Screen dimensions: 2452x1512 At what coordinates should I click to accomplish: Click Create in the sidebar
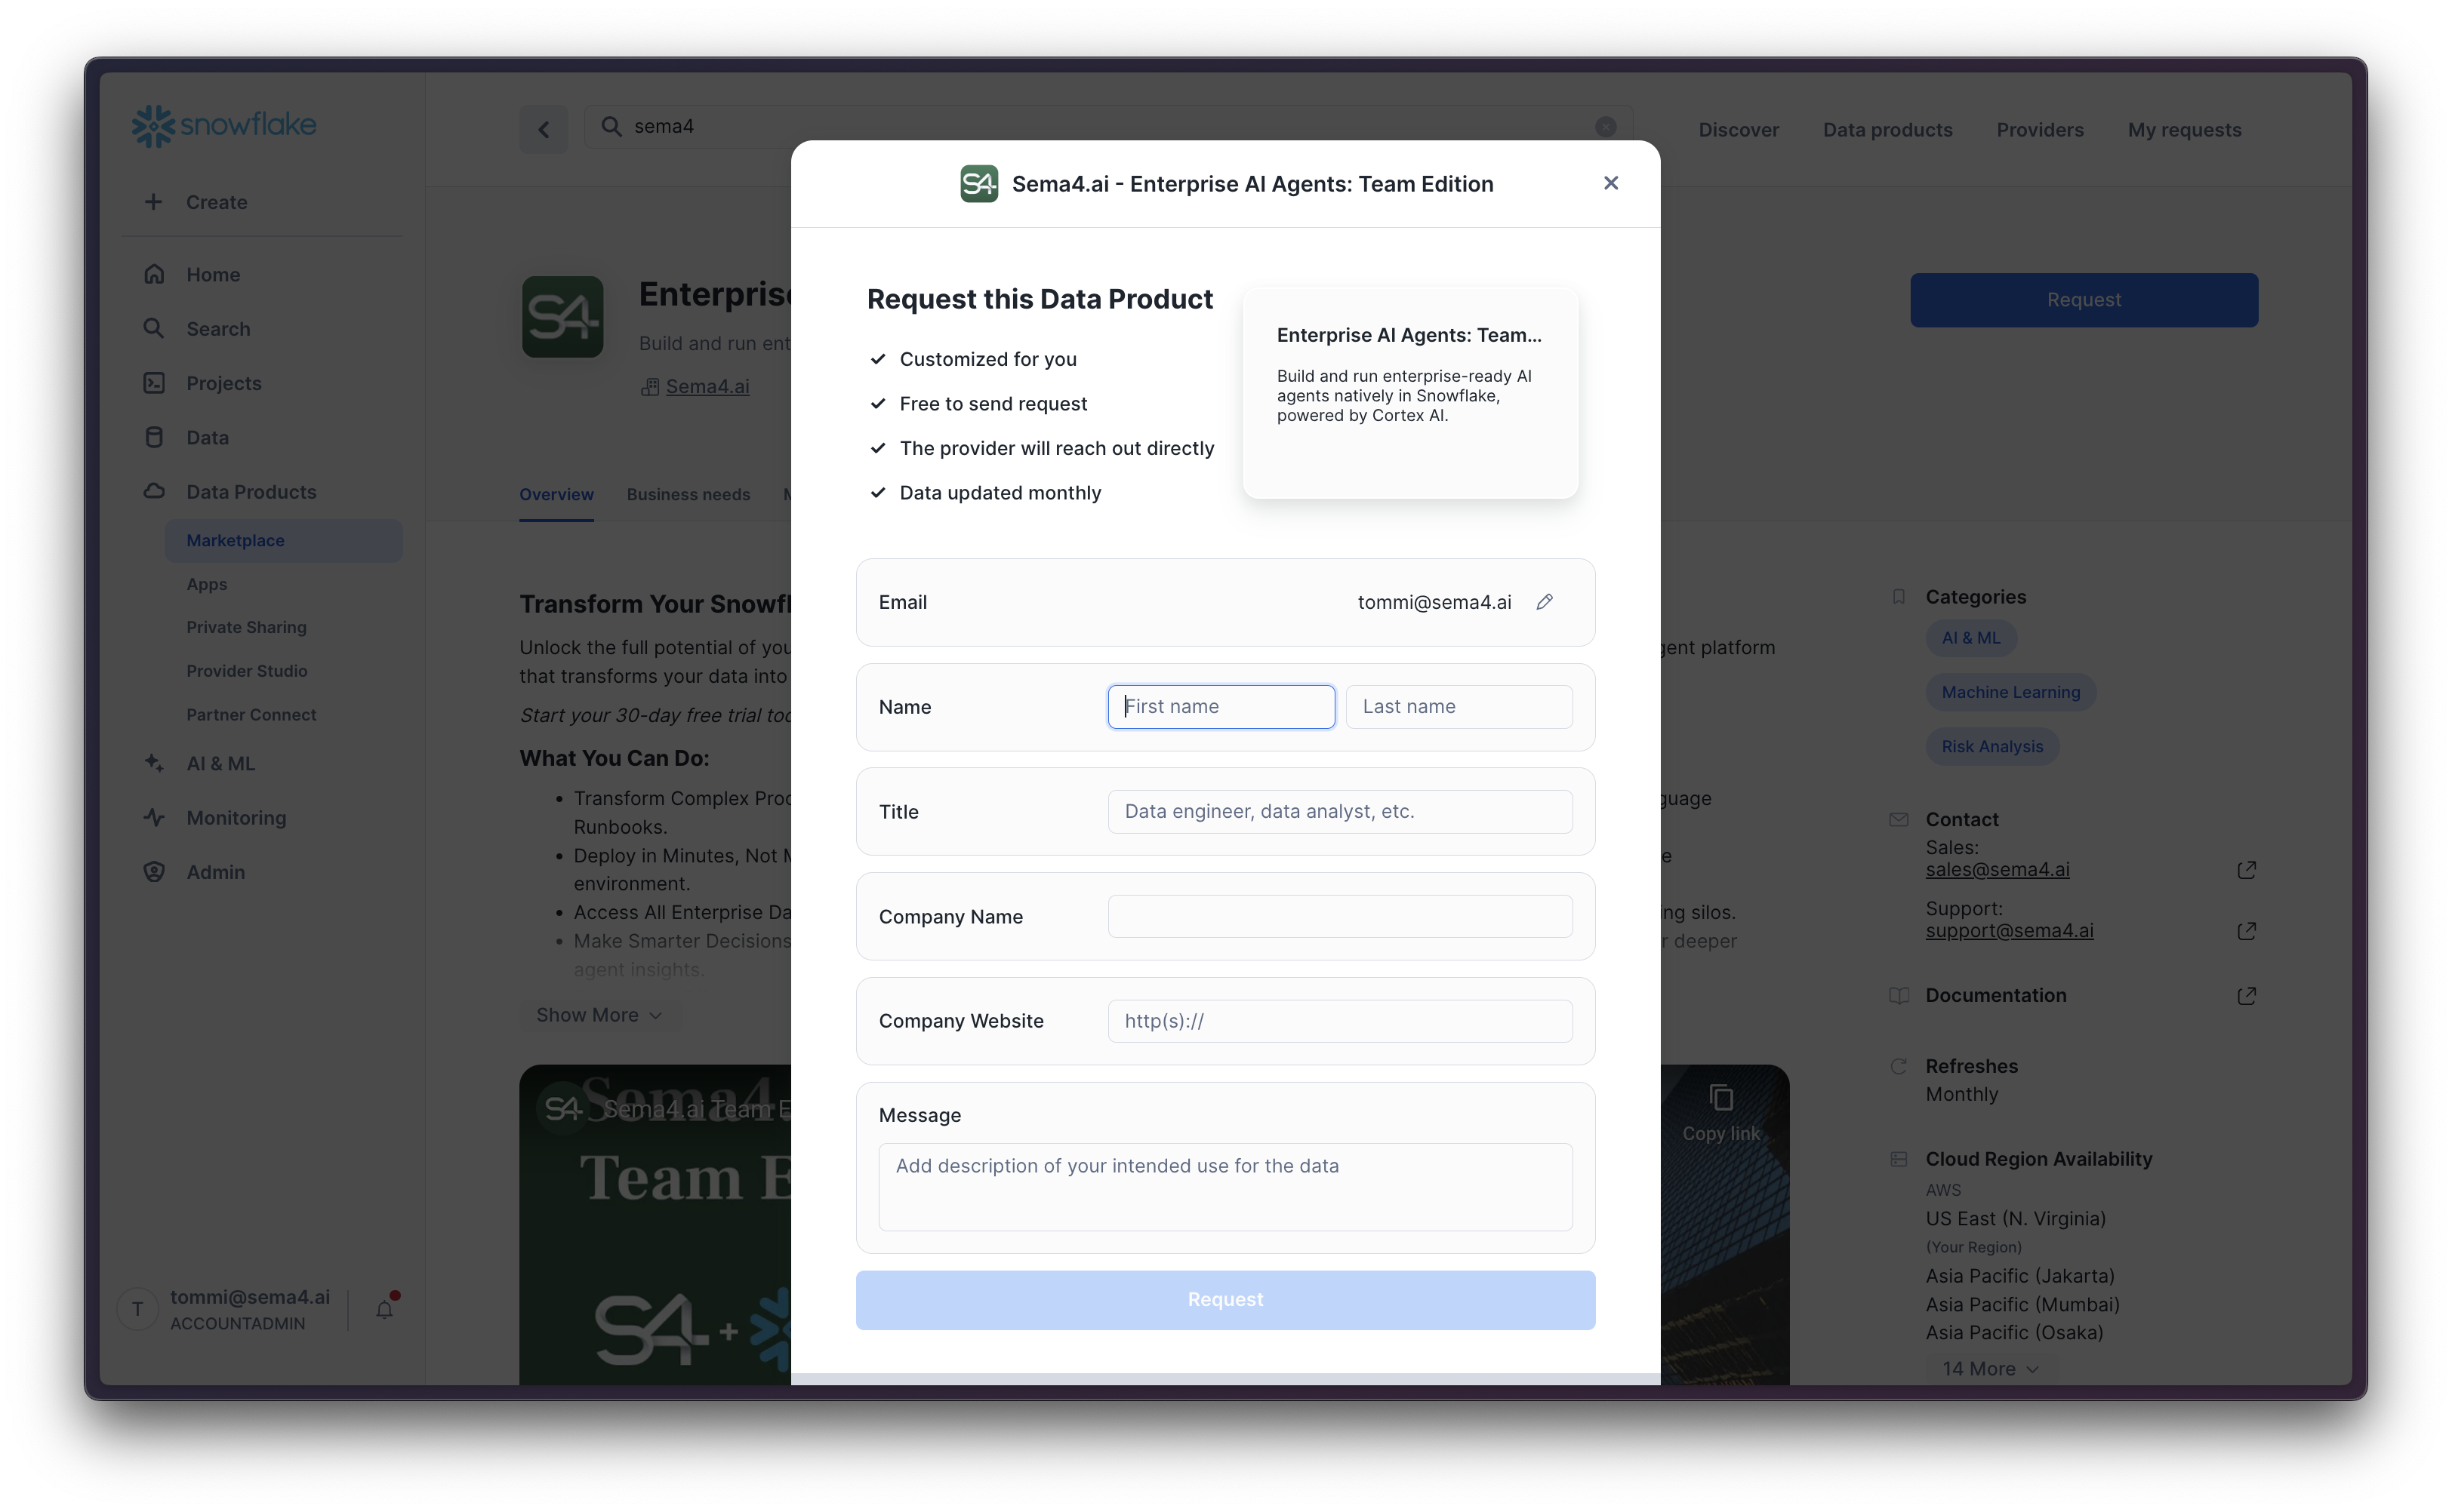[x=216, y=202]
